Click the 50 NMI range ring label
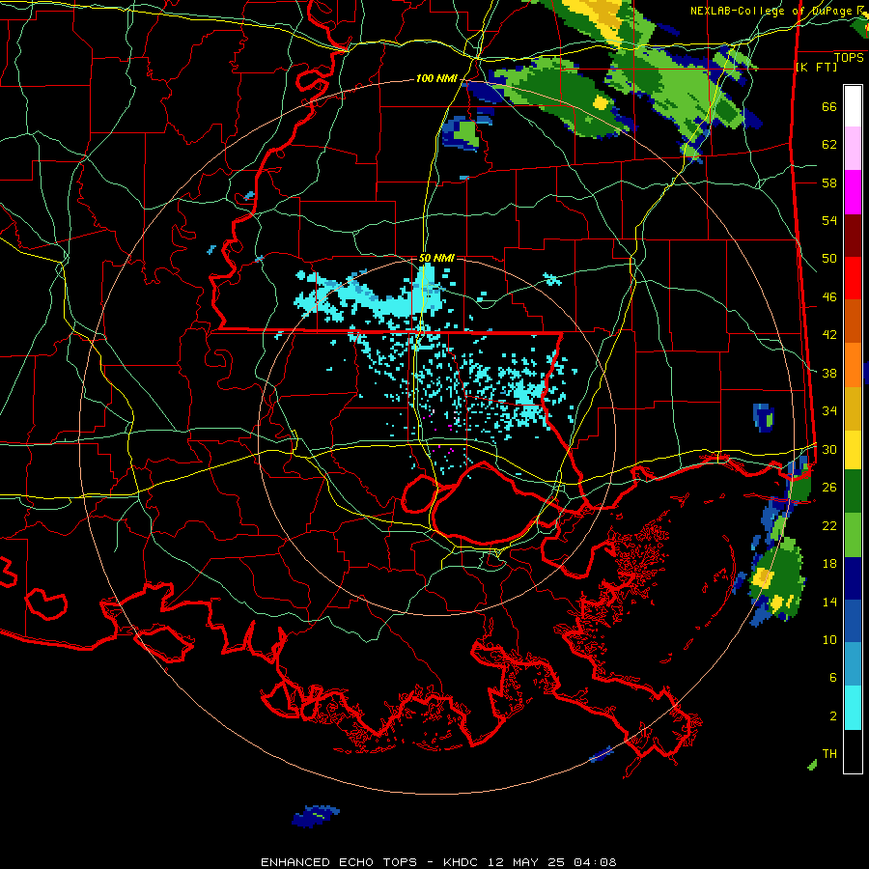The image size is (869, 869). [436, 258]
